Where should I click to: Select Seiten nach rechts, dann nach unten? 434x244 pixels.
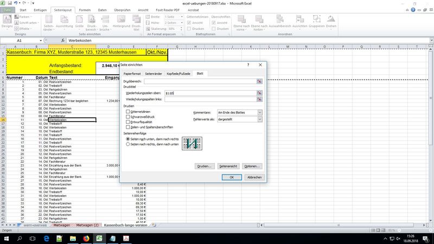[x=128, y=145]
